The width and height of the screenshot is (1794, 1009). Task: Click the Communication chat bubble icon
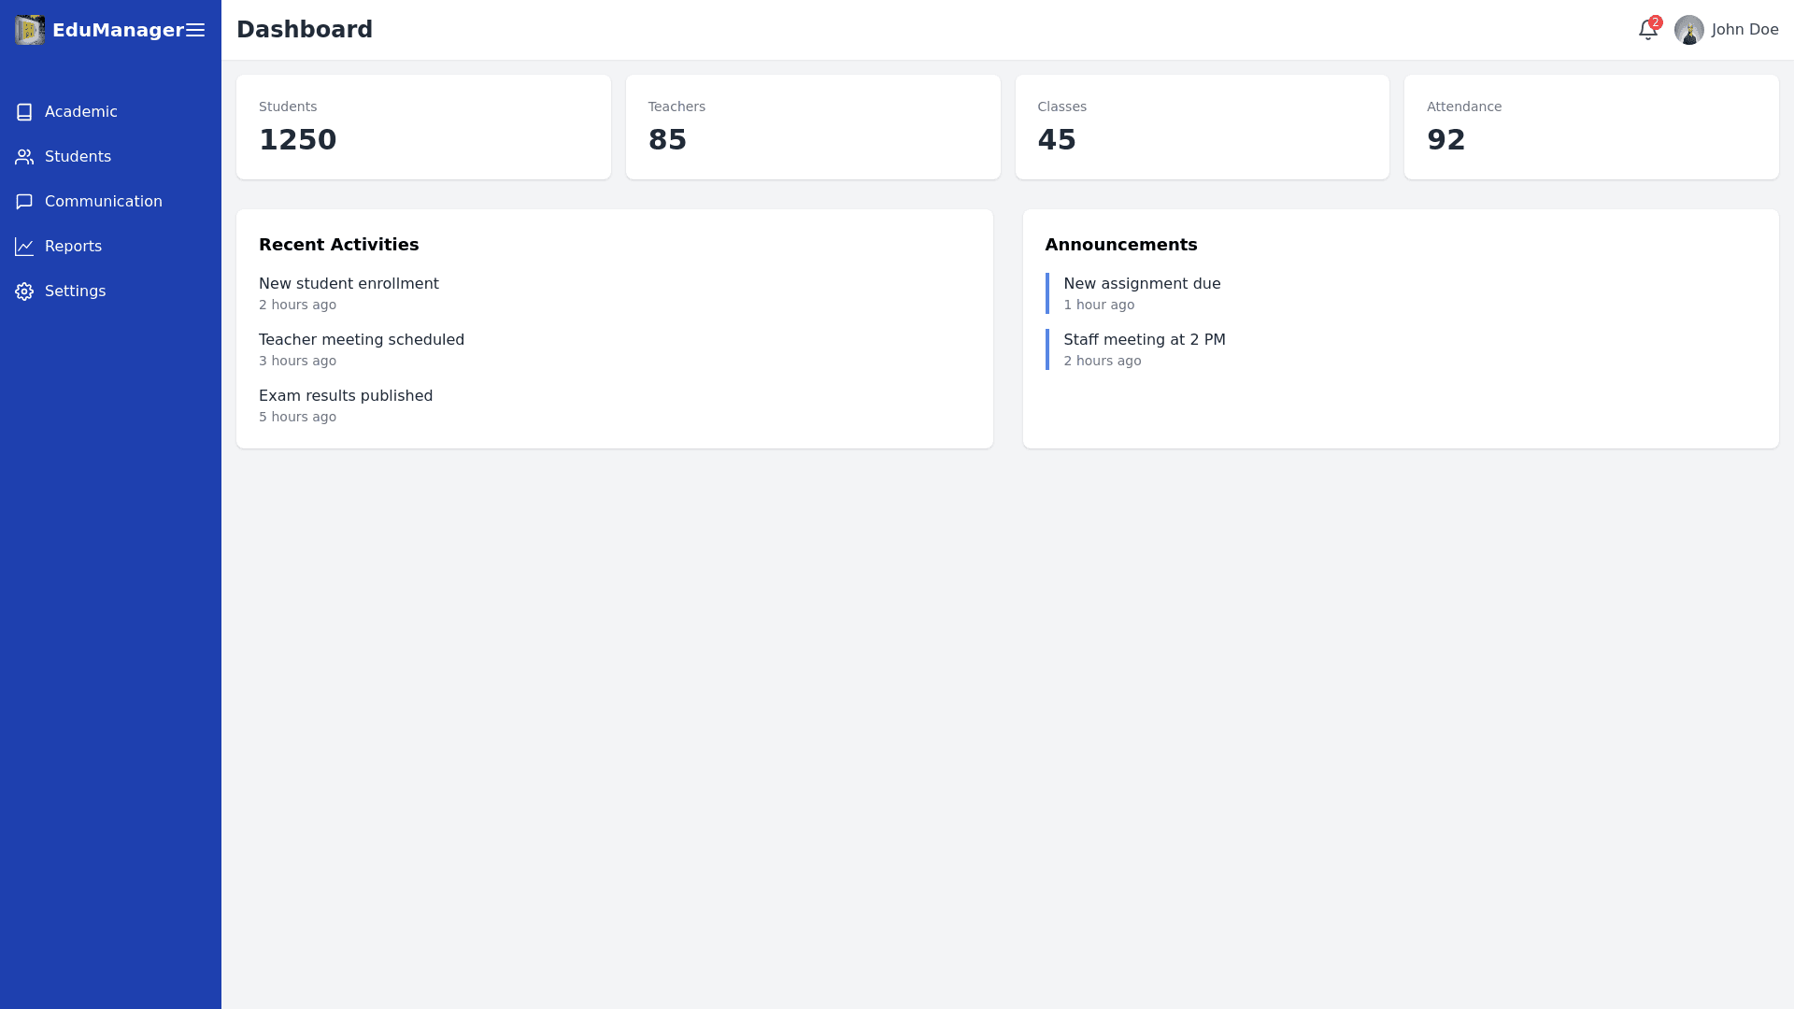click(24, 202)
